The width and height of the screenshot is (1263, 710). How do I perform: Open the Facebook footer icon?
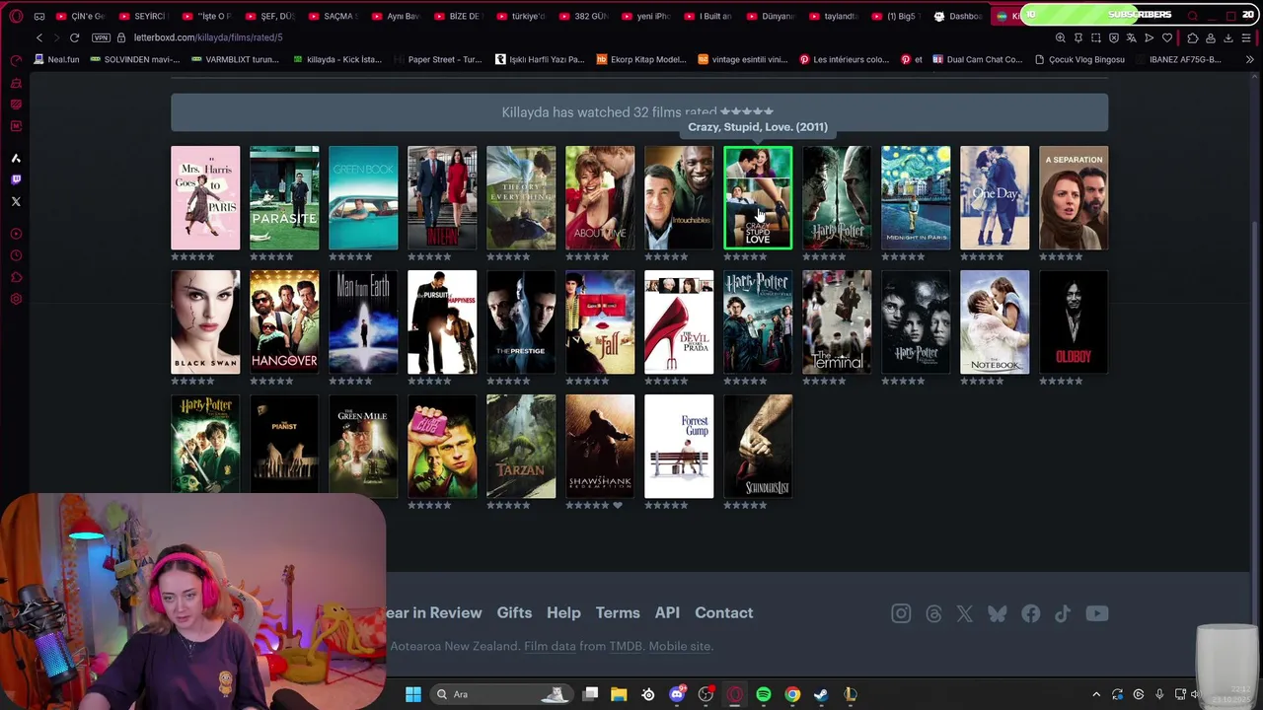pos(1030,613)
